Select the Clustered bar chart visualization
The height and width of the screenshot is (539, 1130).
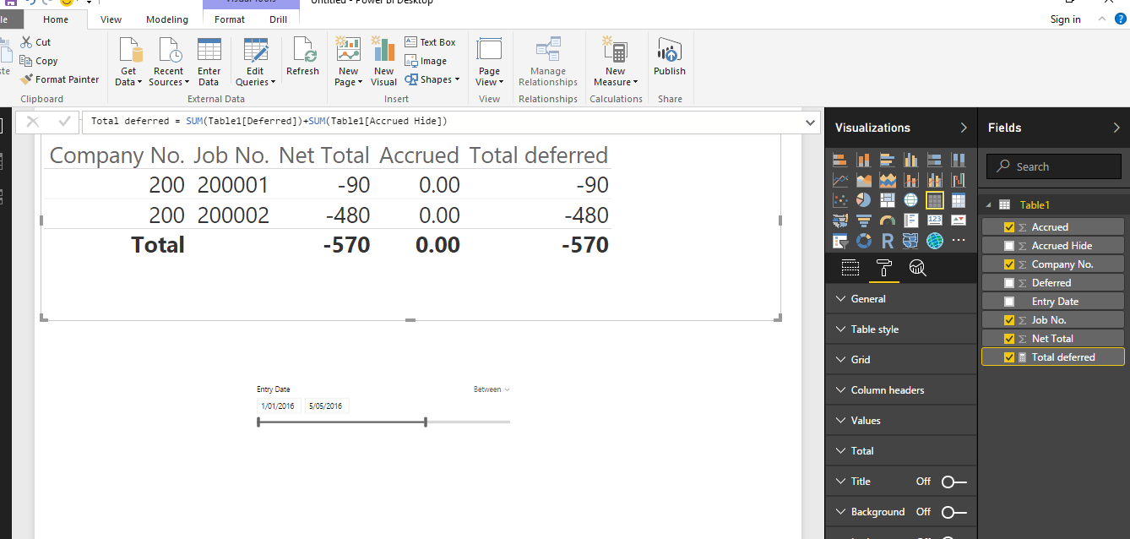[x=888, y=160]
